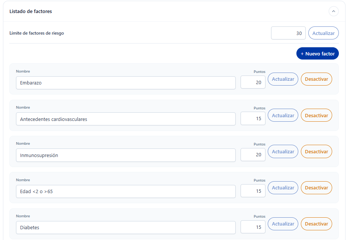Click the Inmunosupresión points field
Viewport: 353px width, 240px height.
click(x=253, y=154)
